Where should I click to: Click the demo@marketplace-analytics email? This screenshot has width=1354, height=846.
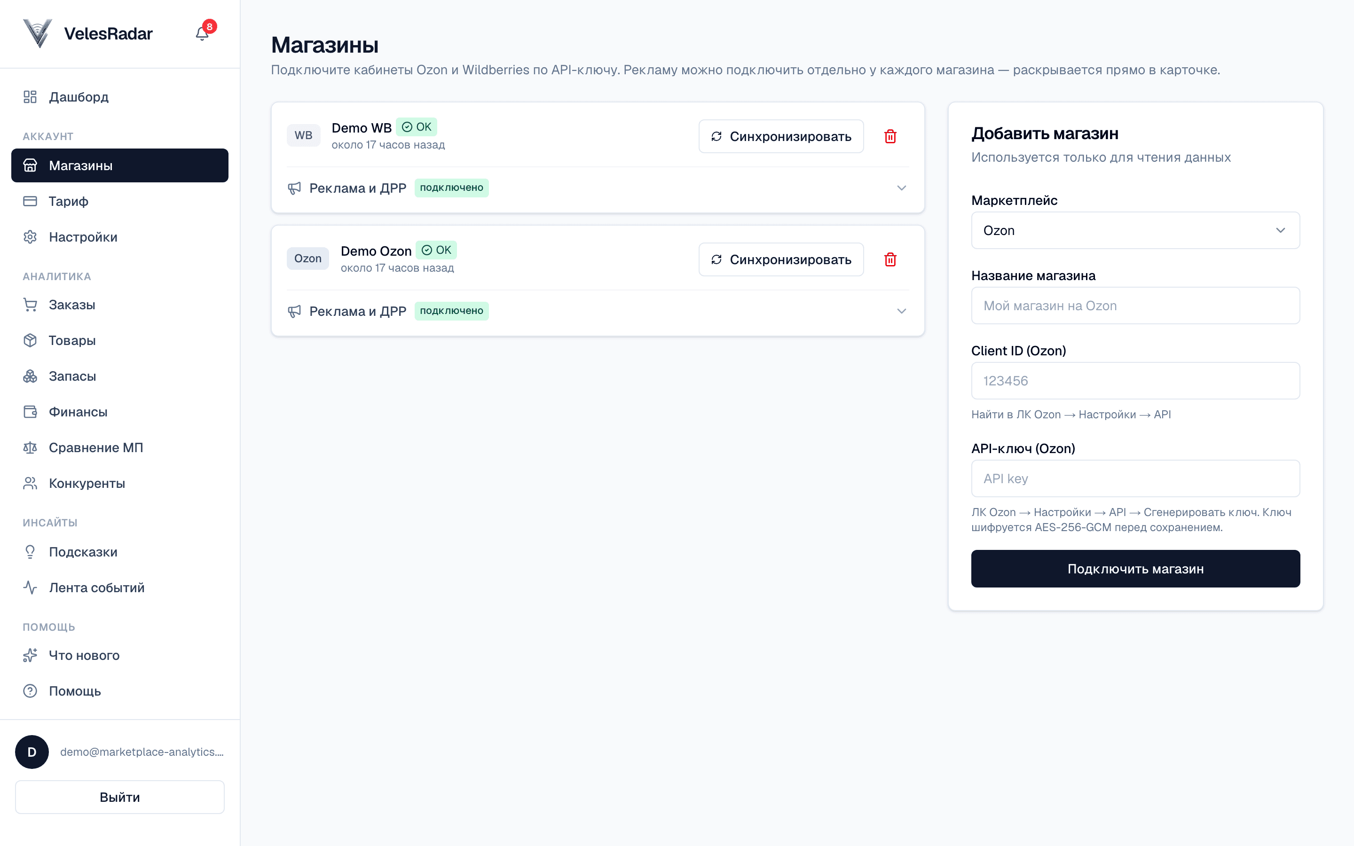[x=142, y=752]
